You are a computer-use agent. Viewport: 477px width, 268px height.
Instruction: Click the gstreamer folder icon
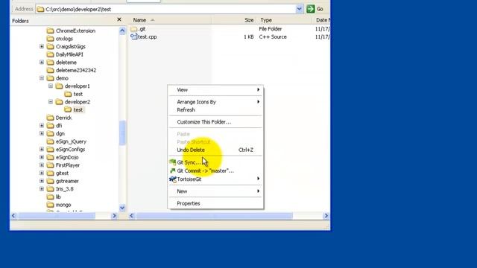coord(51,181)
